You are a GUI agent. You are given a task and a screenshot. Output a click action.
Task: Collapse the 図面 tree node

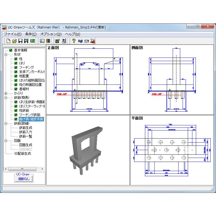tap(6, 141)
